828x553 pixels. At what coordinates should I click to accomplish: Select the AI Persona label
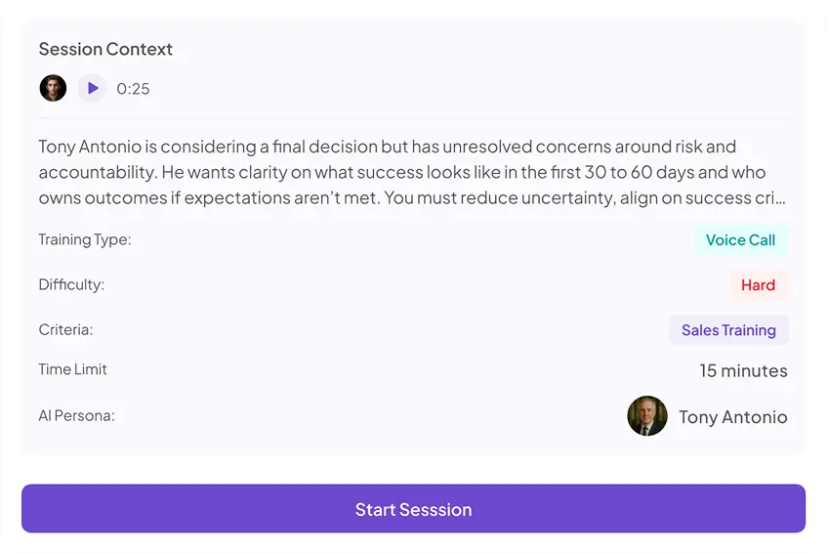tap(76, 415)
